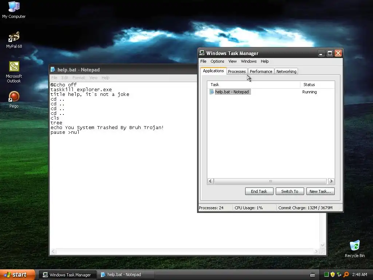The width and height of the screenshot is (373, 280).
Task: Click the yellow security shield tray icon
Action: (333, 275)
